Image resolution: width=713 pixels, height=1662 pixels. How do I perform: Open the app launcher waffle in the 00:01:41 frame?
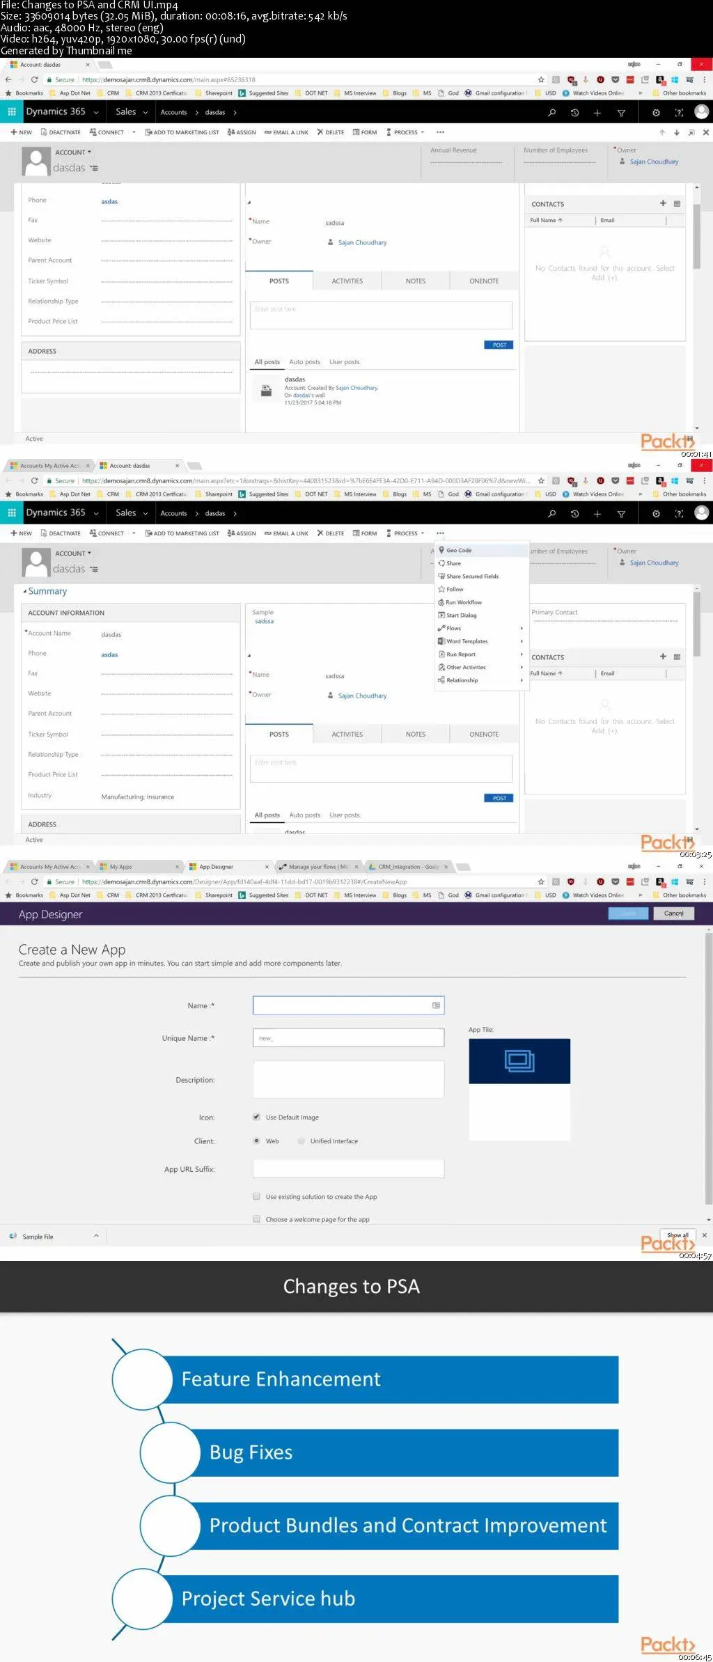click(x=12, y=111)
